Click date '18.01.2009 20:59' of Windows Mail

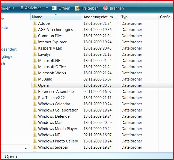pos(97,122)
